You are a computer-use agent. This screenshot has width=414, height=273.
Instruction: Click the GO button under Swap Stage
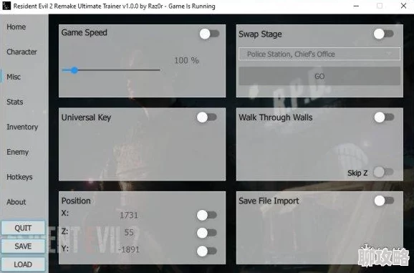coord(319,76)
